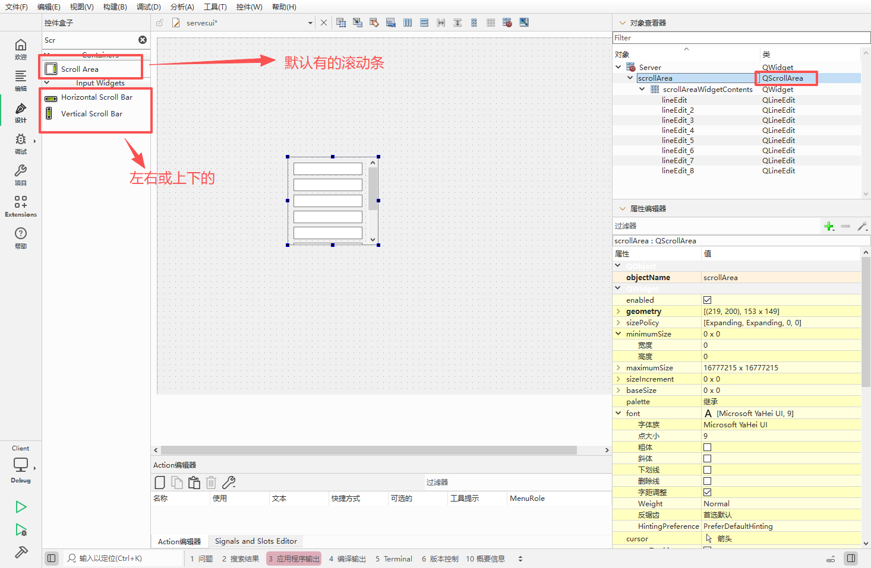
Task: Switch to Action编辑器 tab
Action: click(179, 541)
